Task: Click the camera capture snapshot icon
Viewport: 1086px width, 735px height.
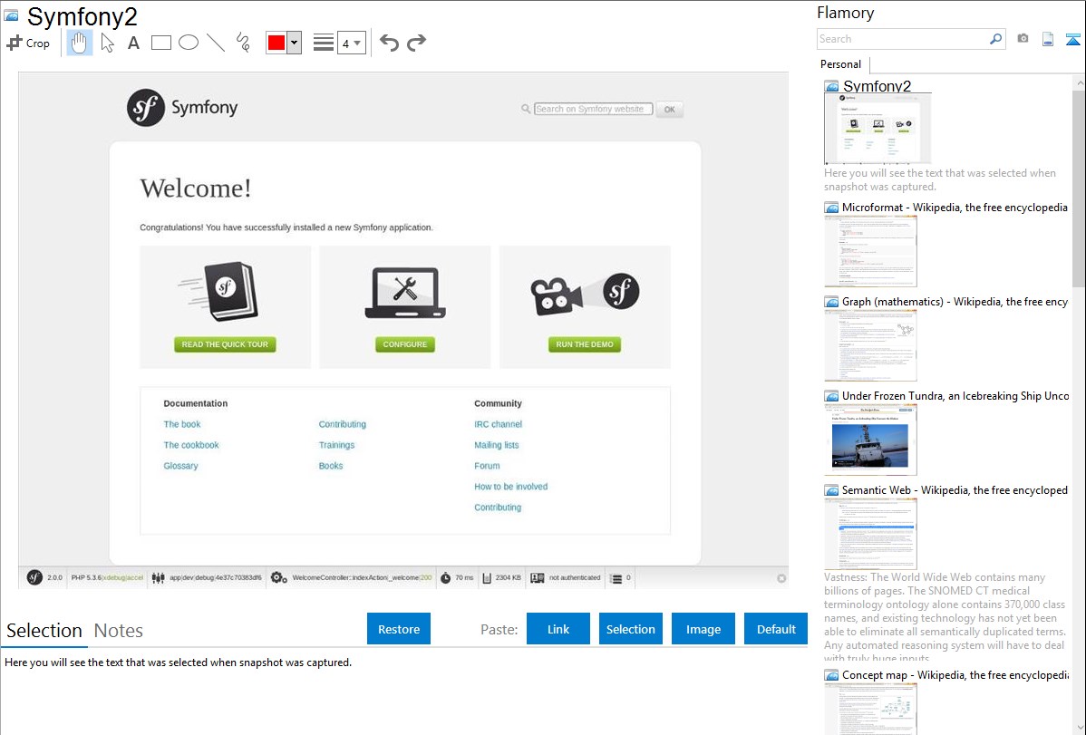Action: (1023, 39)
